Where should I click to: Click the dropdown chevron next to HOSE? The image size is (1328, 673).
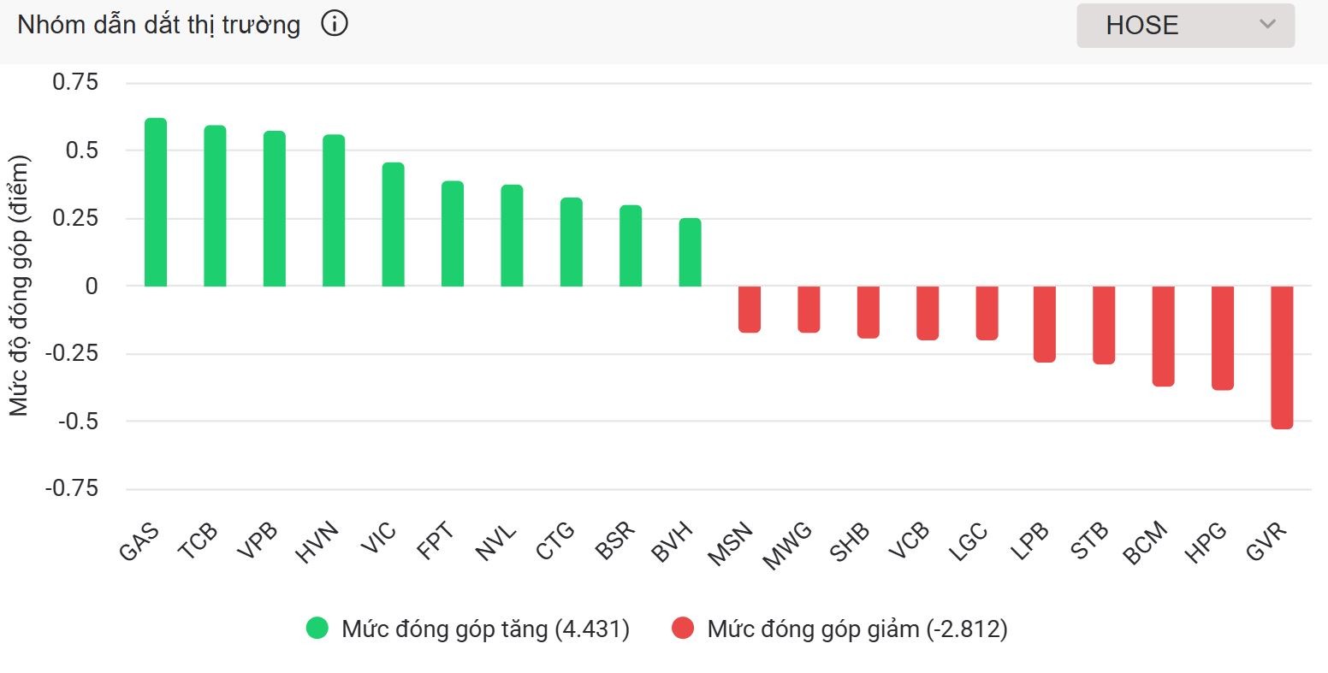[1267, 25]
